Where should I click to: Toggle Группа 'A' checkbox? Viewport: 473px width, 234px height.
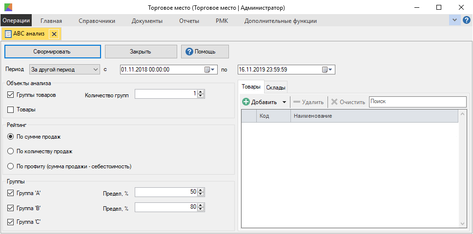pos(11,194)
